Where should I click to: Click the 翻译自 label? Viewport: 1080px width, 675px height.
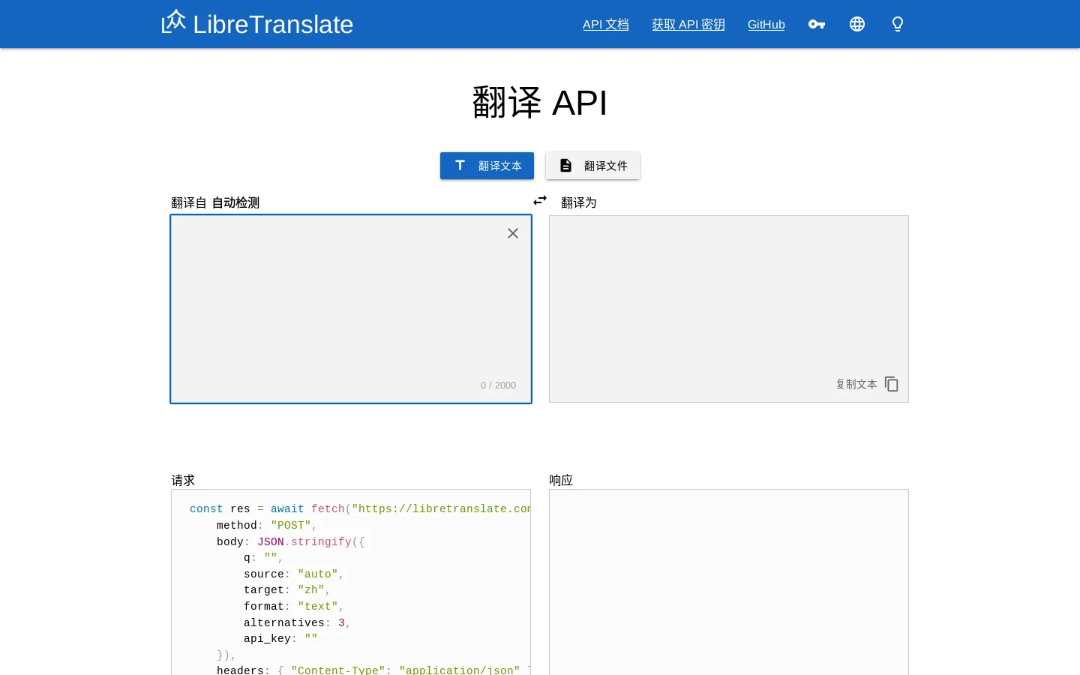coord(189,202)
